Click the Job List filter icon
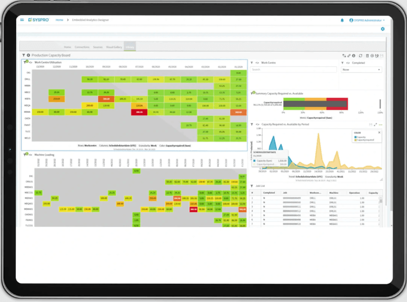407x302 pixels. click(252, 186)
